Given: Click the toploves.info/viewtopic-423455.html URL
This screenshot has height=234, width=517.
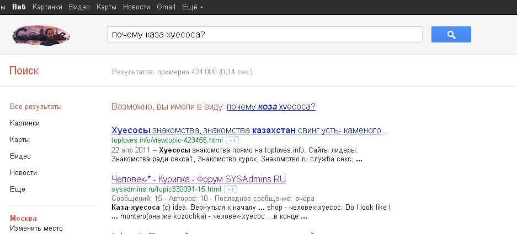Looking at the screenshot, I should pyautogui.click(x=167, y=140).
